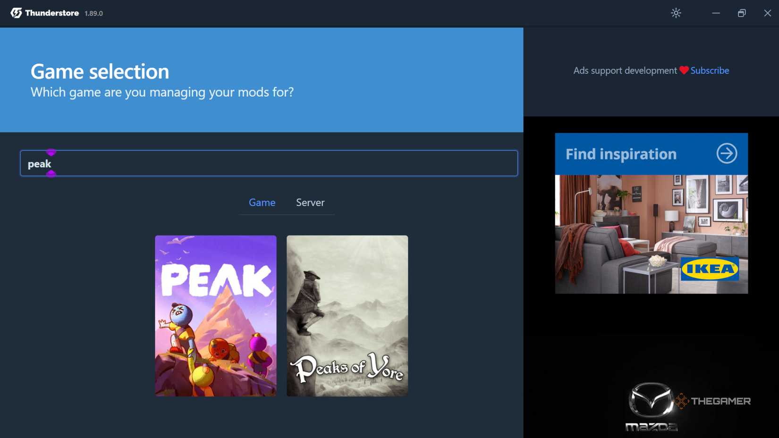The width and height of the screenshot is (779, 438).
Task: Click the game search input field
Action: [269, 163]
